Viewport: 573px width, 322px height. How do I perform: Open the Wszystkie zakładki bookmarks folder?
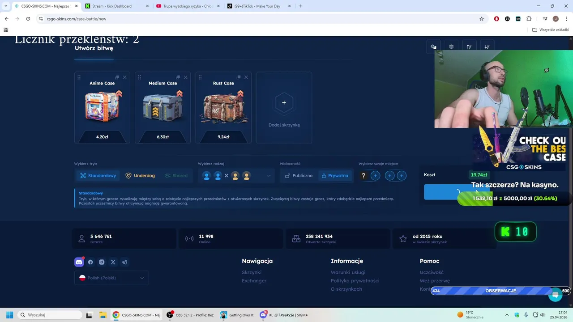click(550, 30)
